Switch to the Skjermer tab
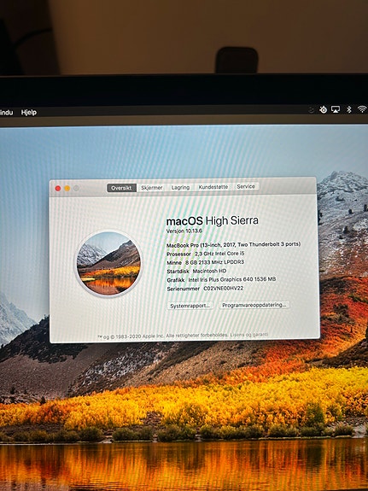368x491 pixels. tap(152, 188)
